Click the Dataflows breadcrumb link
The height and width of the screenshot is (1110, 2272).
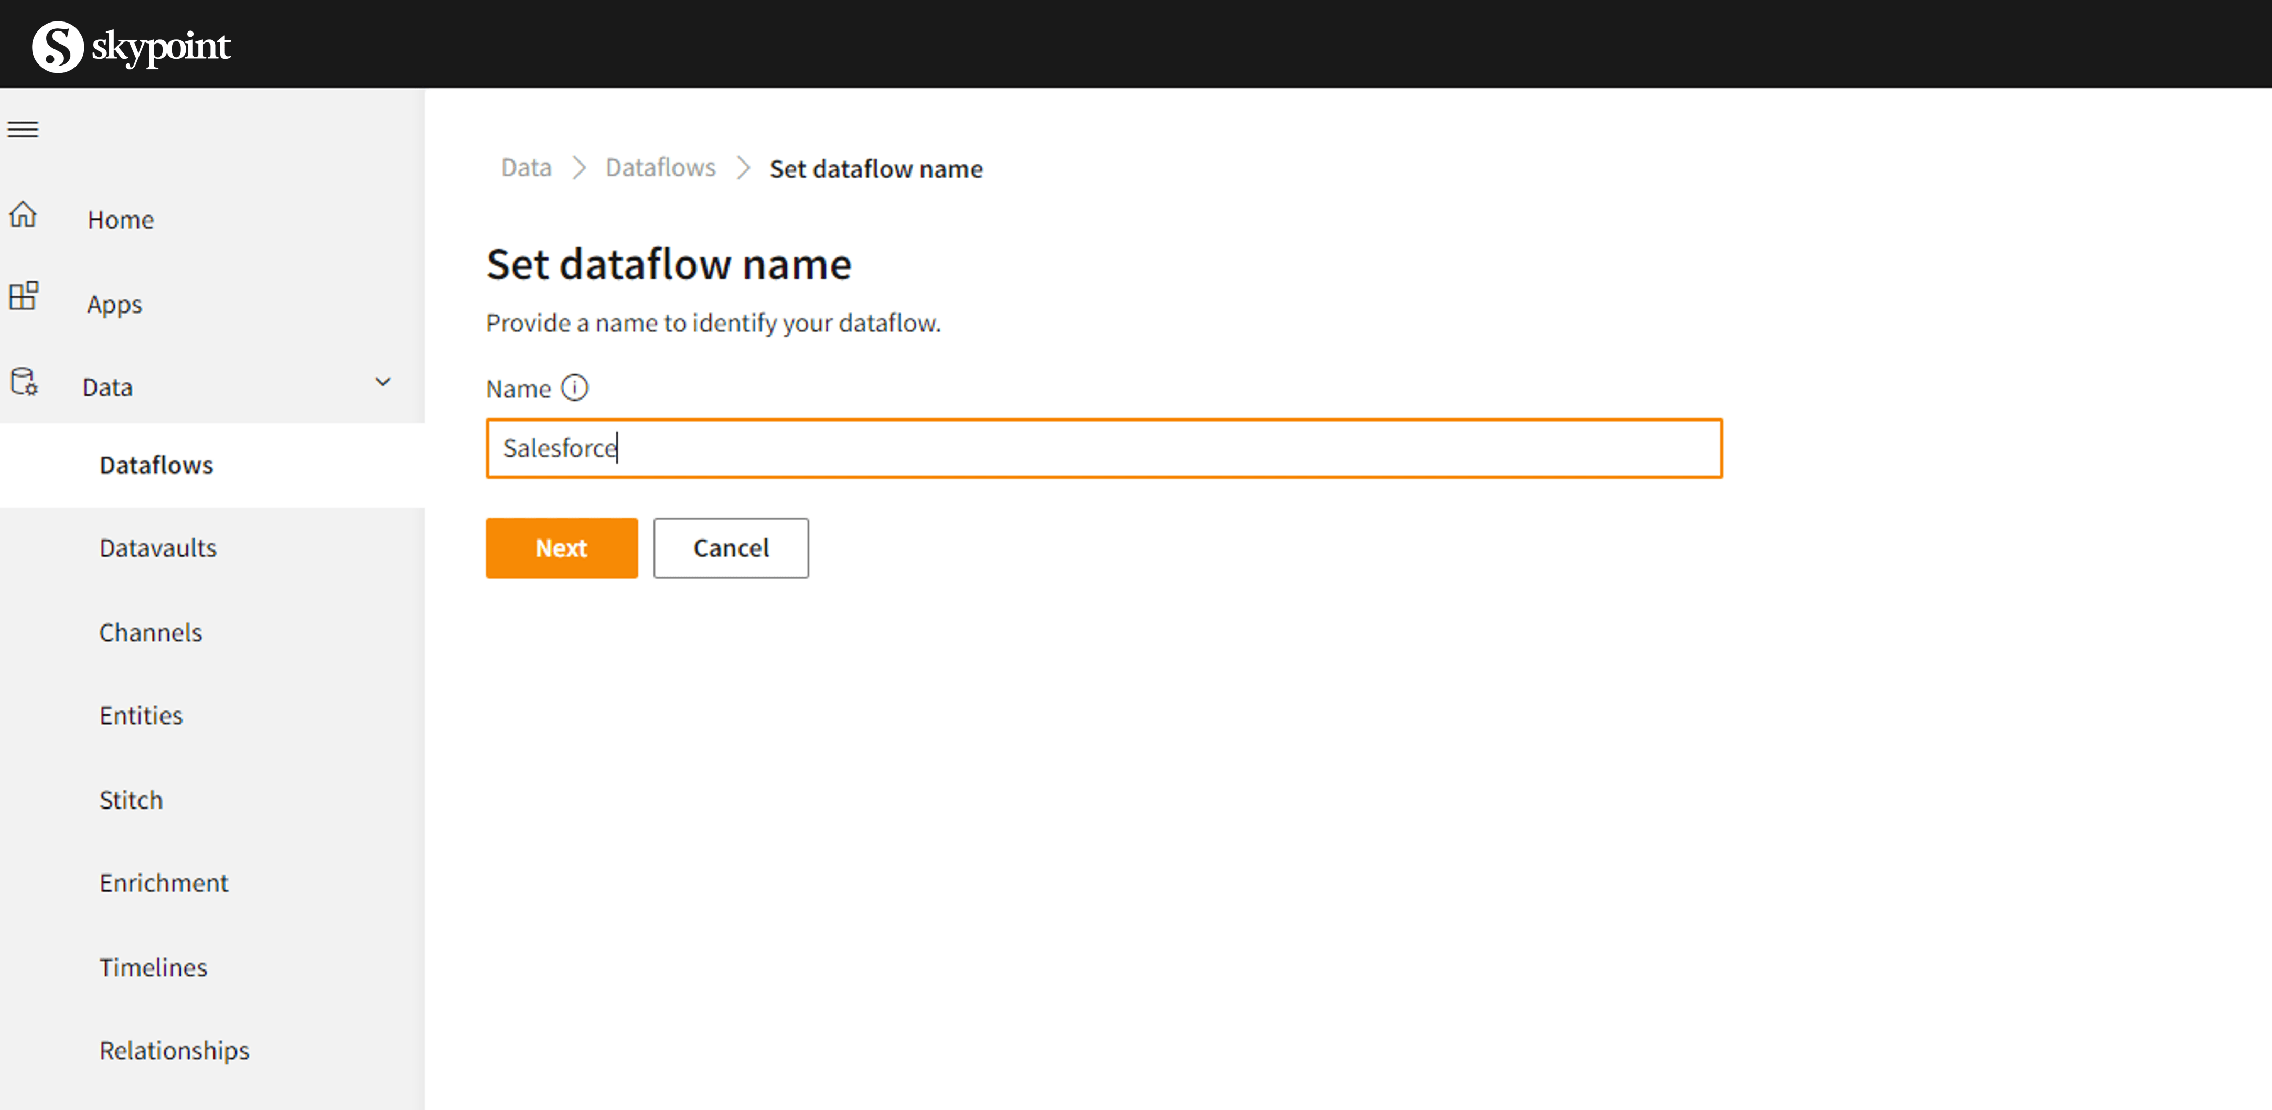[660, 167]
